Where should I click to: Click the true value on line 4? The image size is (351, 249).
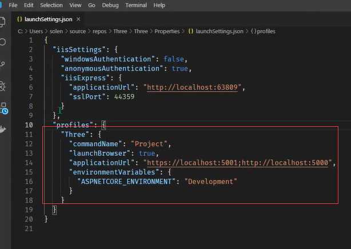pyautogui.click(x=180, y=69)
